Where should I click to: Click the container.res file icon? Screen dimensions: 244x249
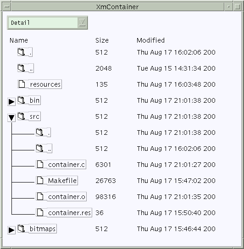(40, 212)
